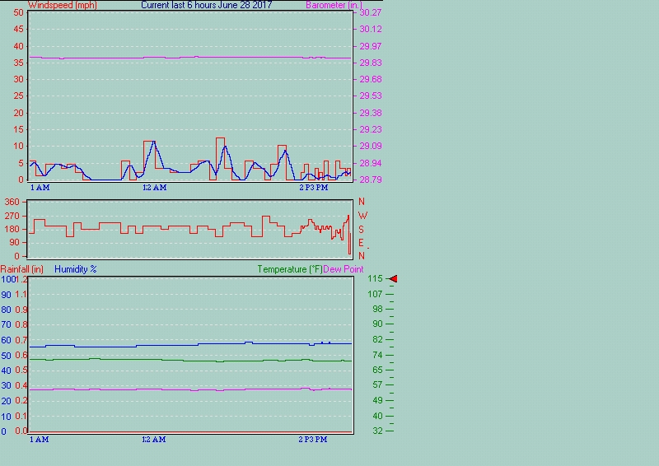The height and width of the screenshot is (466, 659).
Task: Click the 28.79 barometer scale value
Action: coord(370,179)
